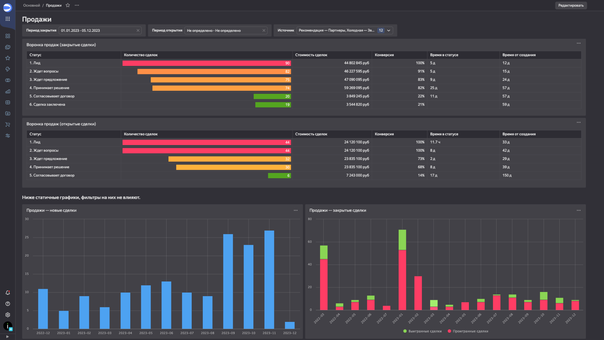Open the settings gear in sidebar
The image size is (604, 340).
8,315
